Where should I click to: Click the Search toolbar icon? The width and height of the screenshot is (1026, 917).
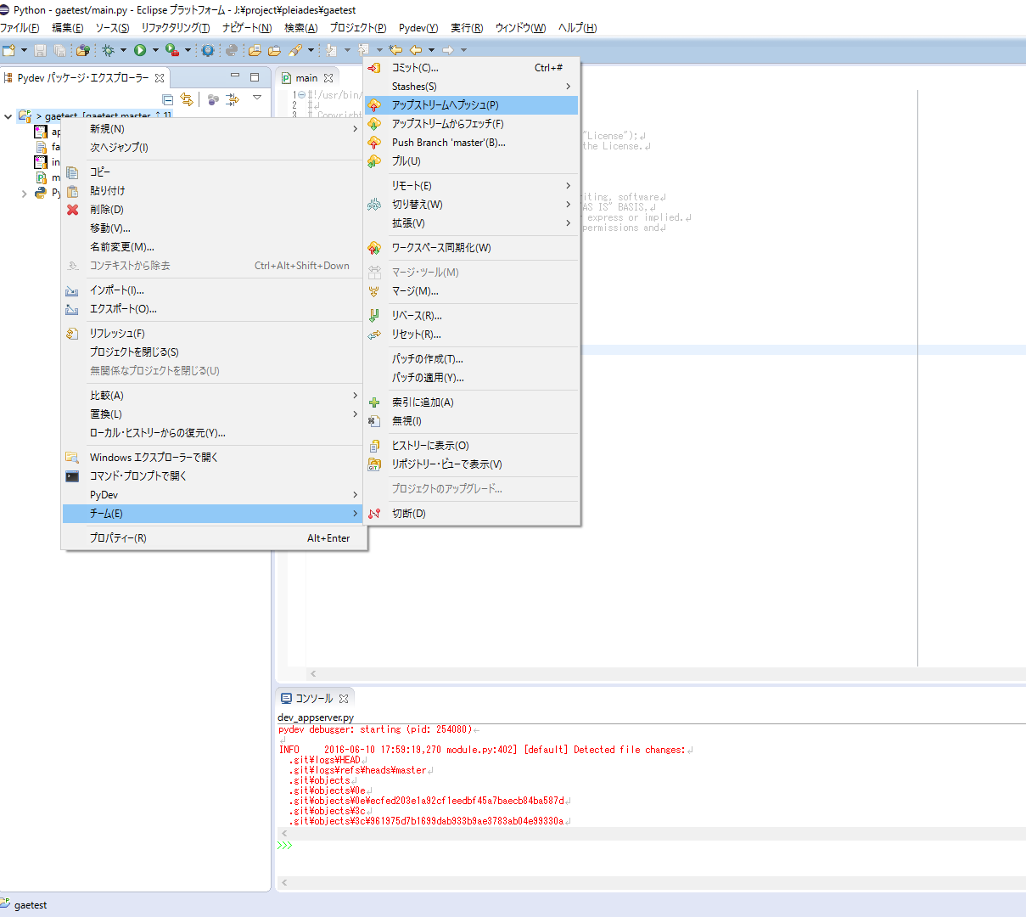pyautogui.click(x=206, y=50)
